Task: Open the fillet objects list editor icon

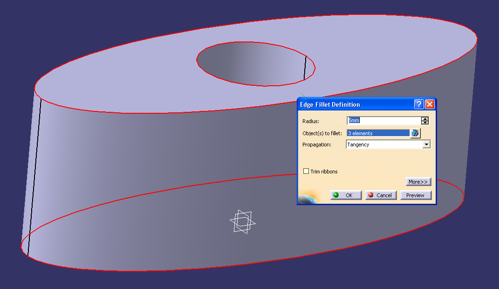Action: pyautogui.click(x=415, y=133)
